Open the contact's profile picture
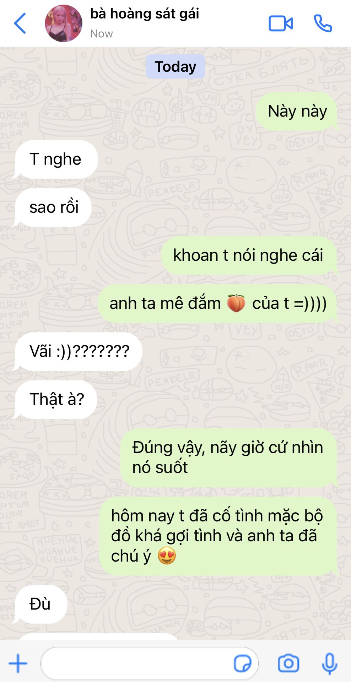 pyautogui.click(x=64, y=23)
